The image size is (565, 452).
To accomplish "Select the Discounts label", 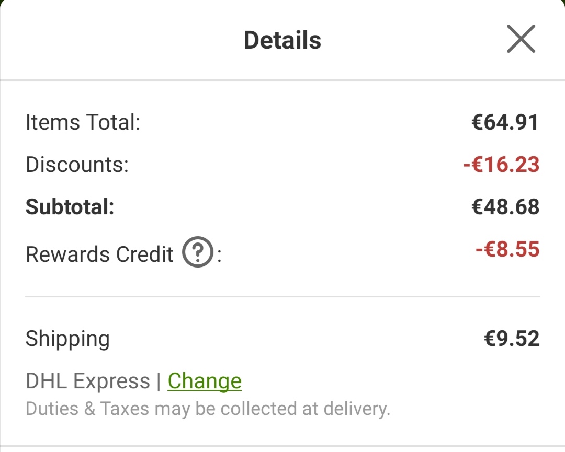I will tap(77, 165).
